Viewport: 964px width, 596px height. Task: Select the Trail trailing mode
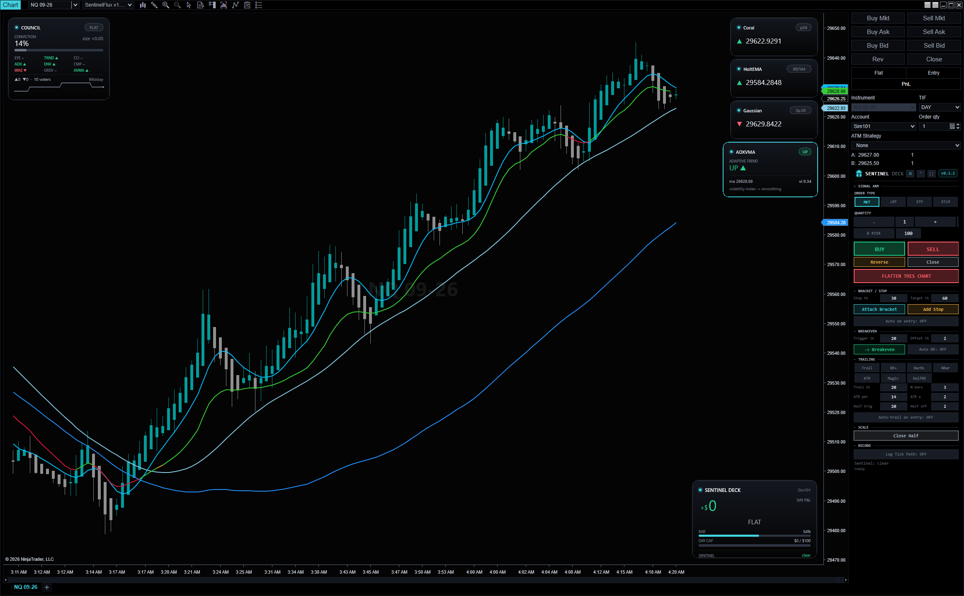point(867,368)
